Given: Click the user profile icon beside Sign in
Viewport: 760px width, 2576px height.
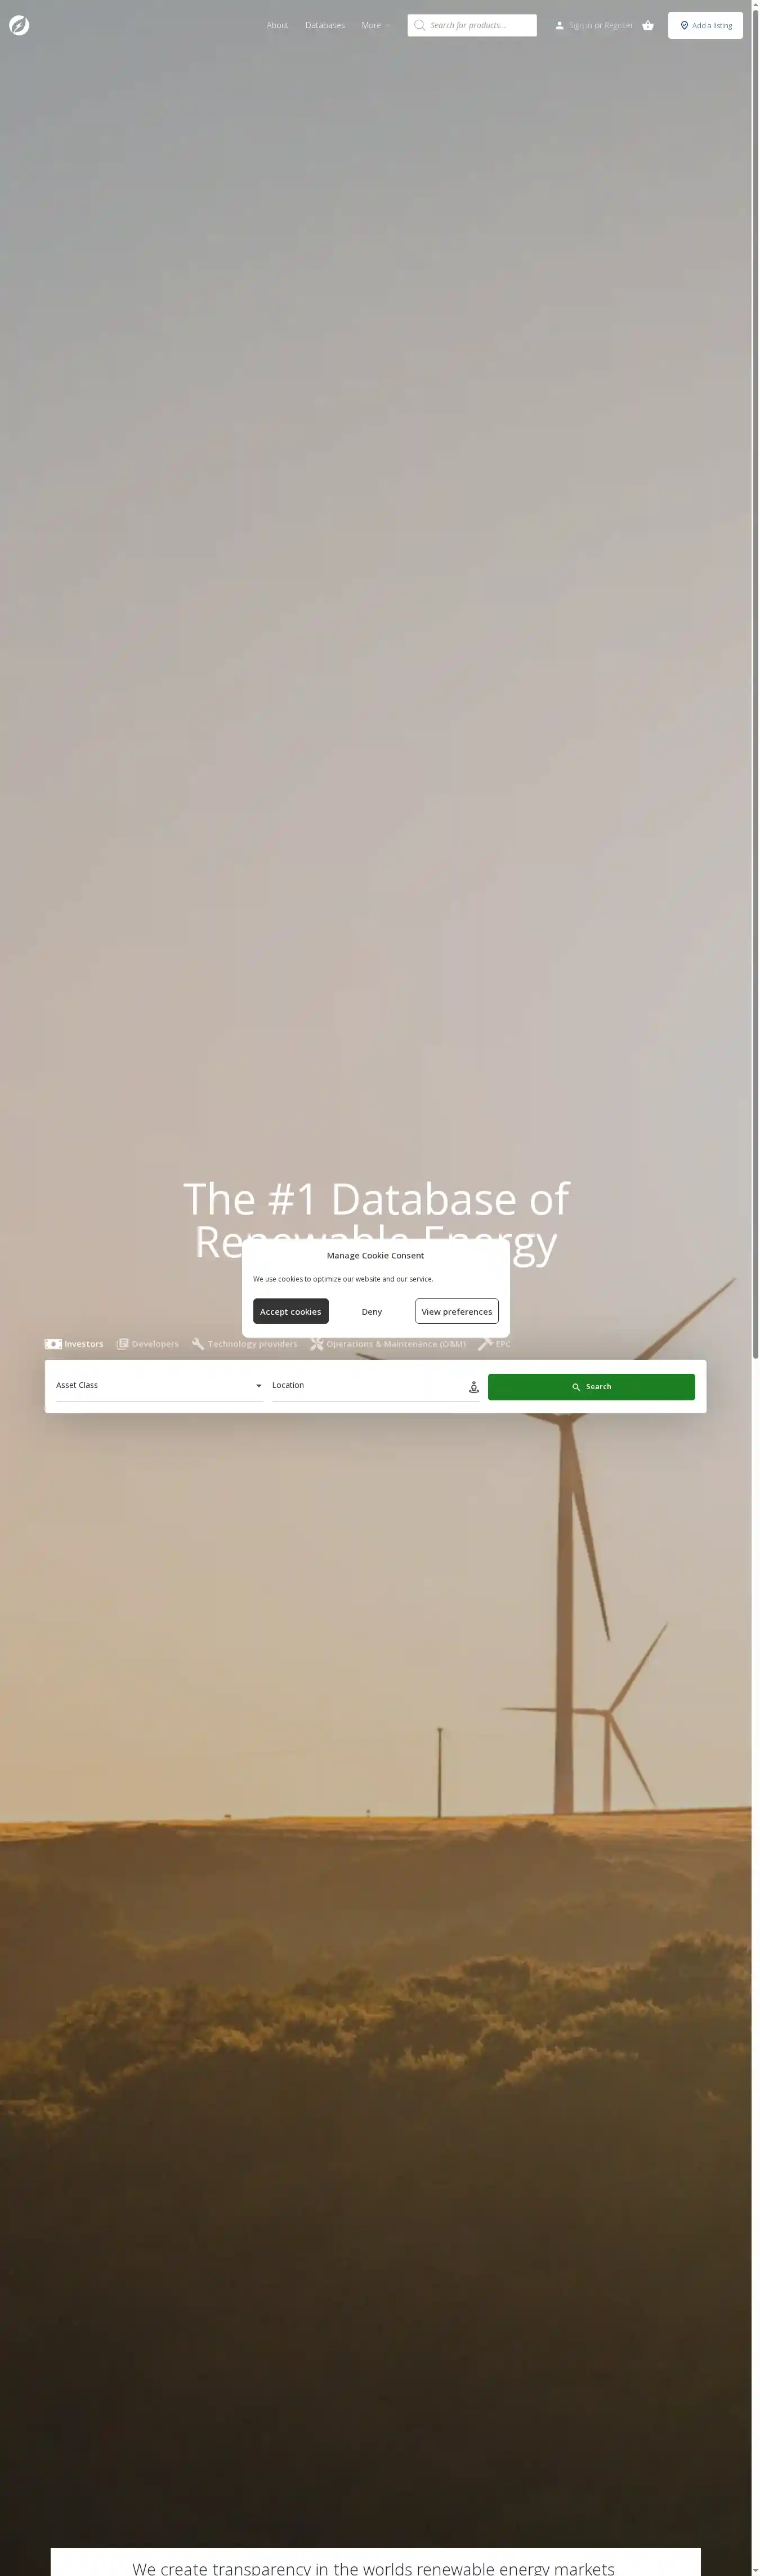Looking at the screenshot, I should (x=559, y=26).
